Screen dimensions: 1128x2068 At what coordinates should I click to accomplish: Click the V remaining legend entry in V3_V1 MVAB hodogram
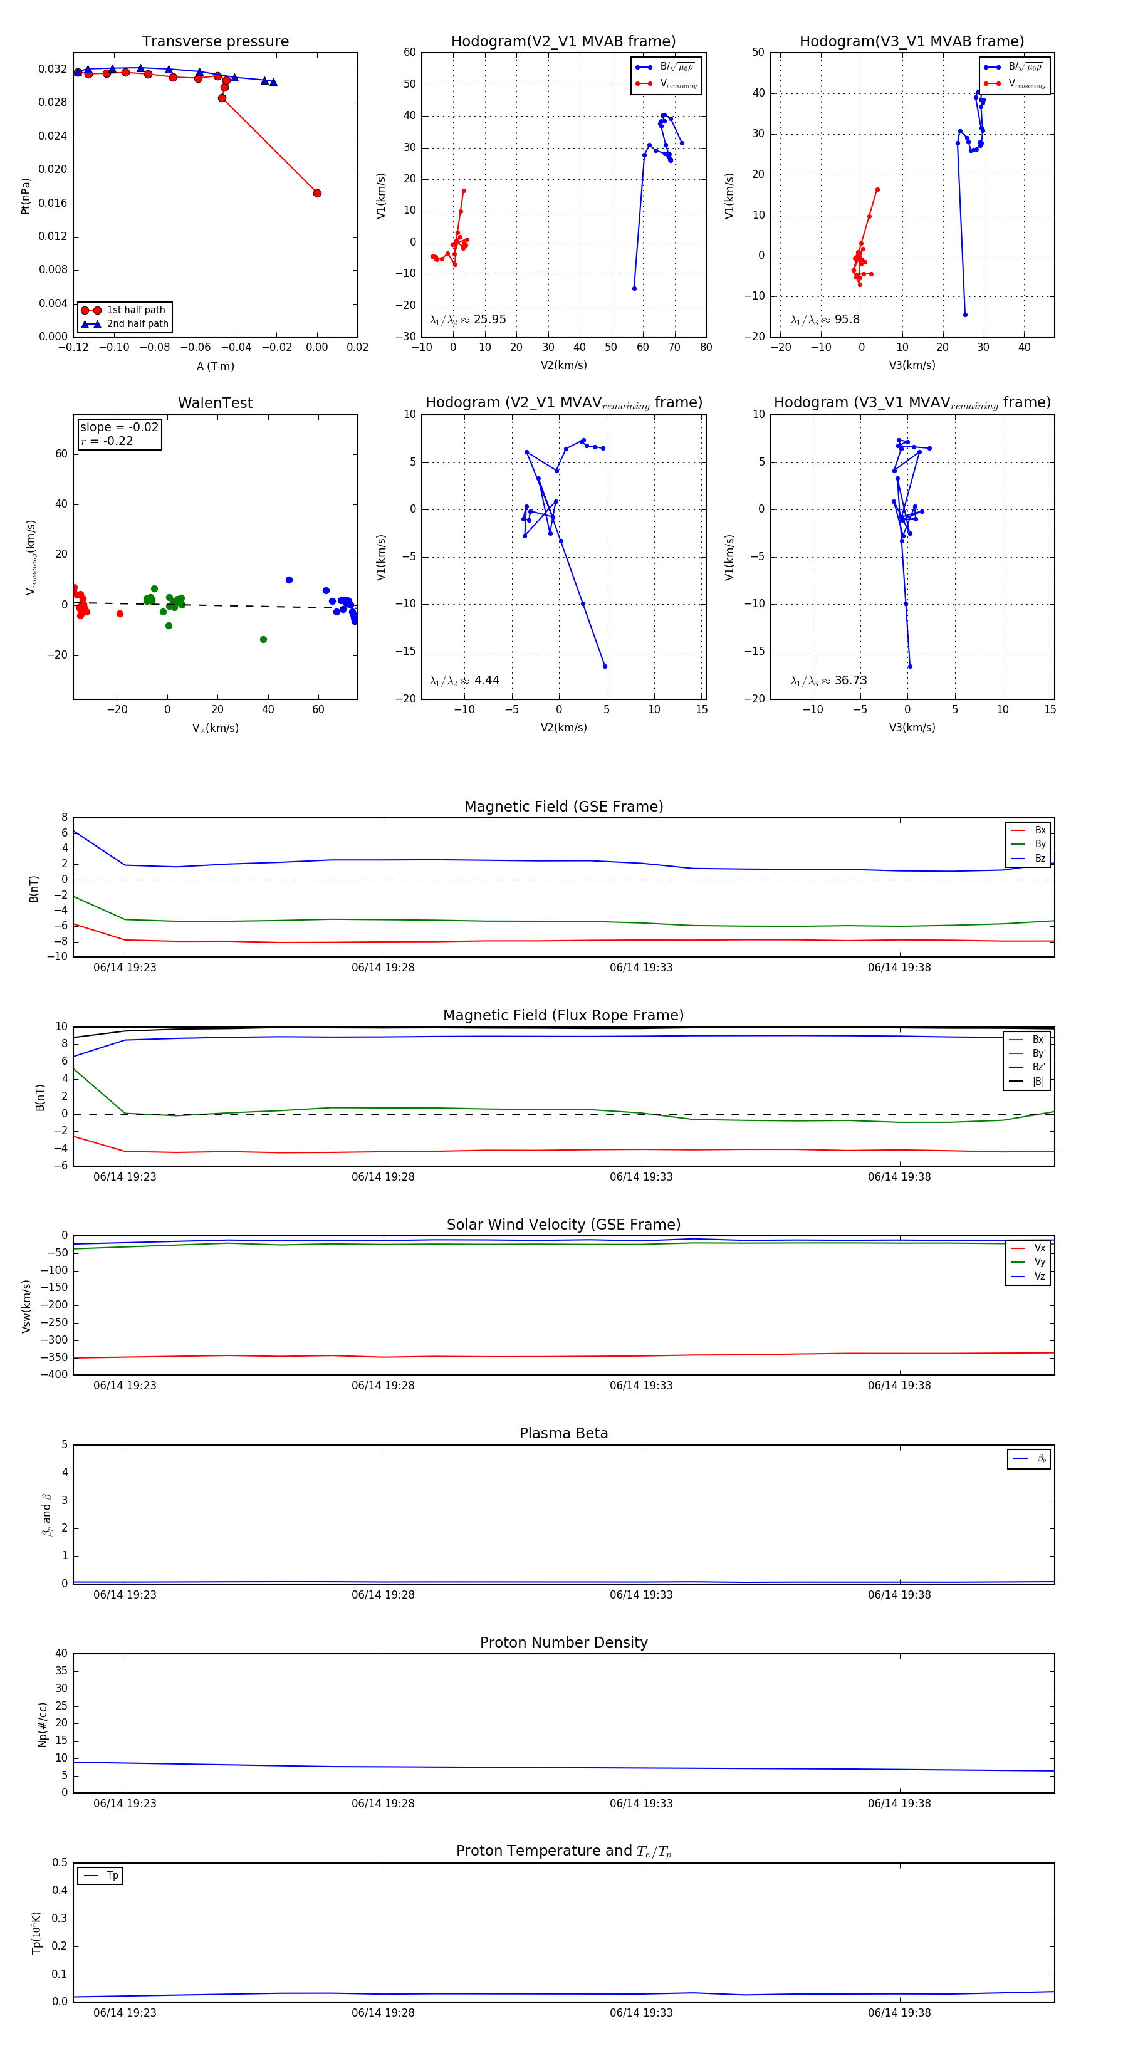point(1015,83)
